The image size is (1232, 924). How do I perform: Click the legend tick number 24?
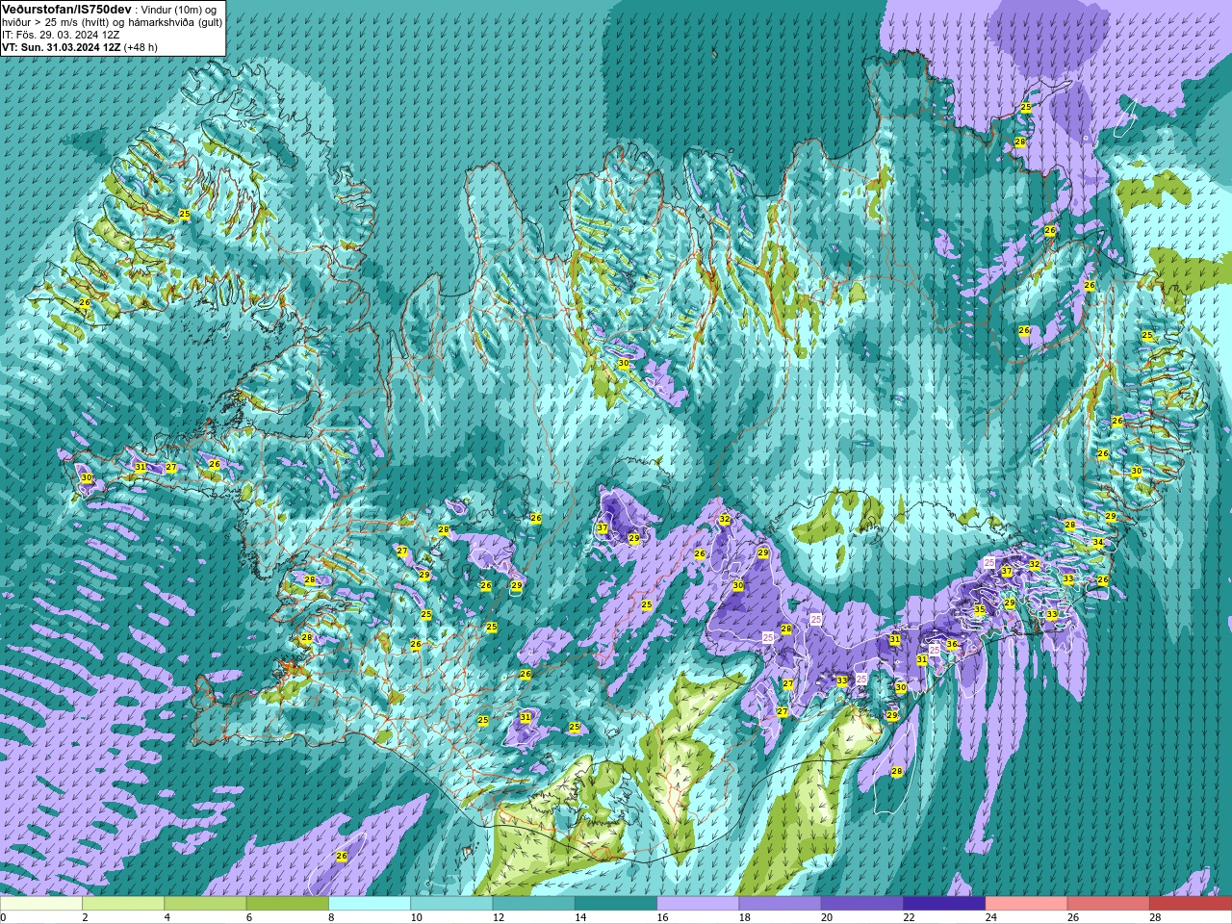coord(990,917)
